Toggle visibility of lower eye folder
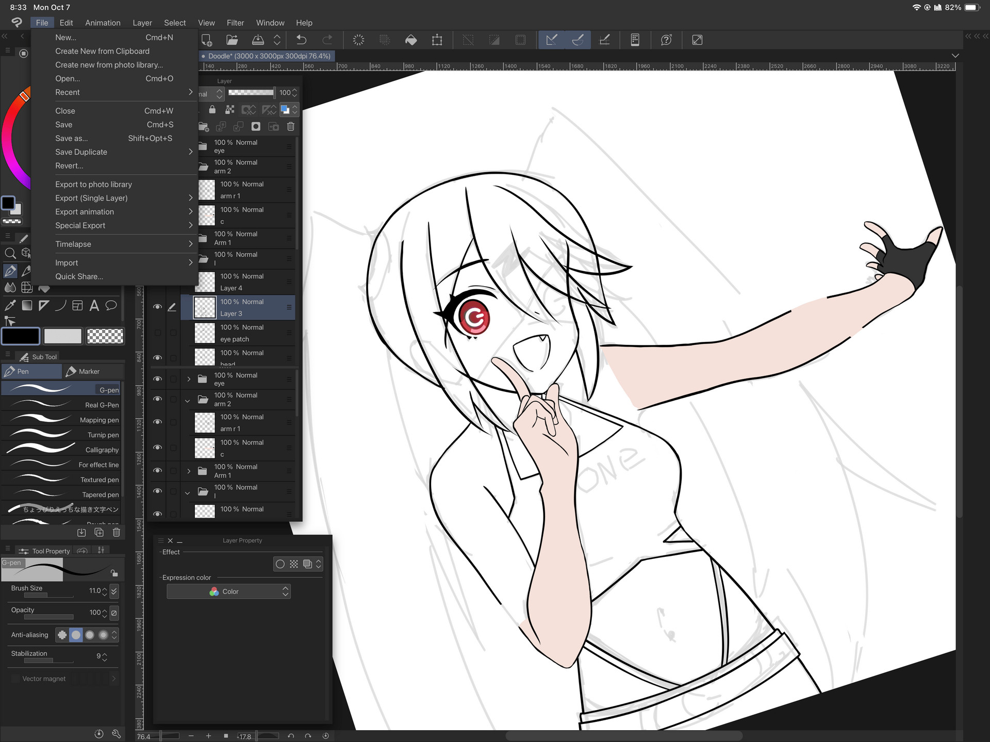The height and width of the screenshot is (742, 990). tap(158, 379)
